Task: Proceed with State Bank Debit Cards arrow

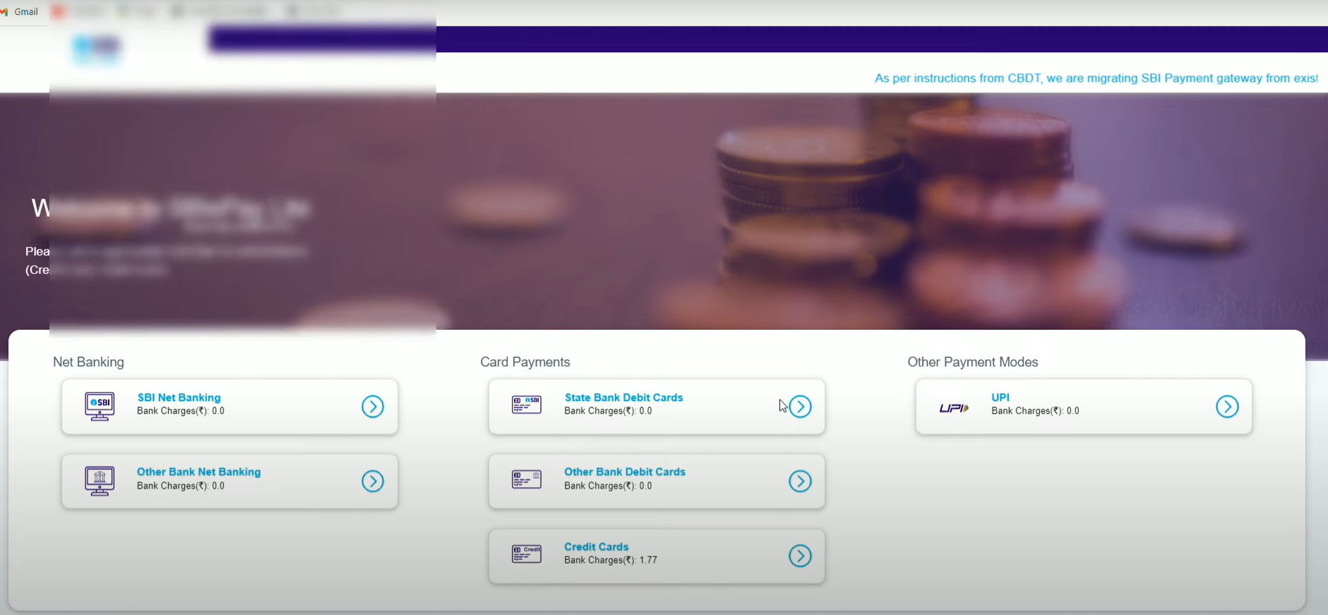Action: click(x=800, y=407)
